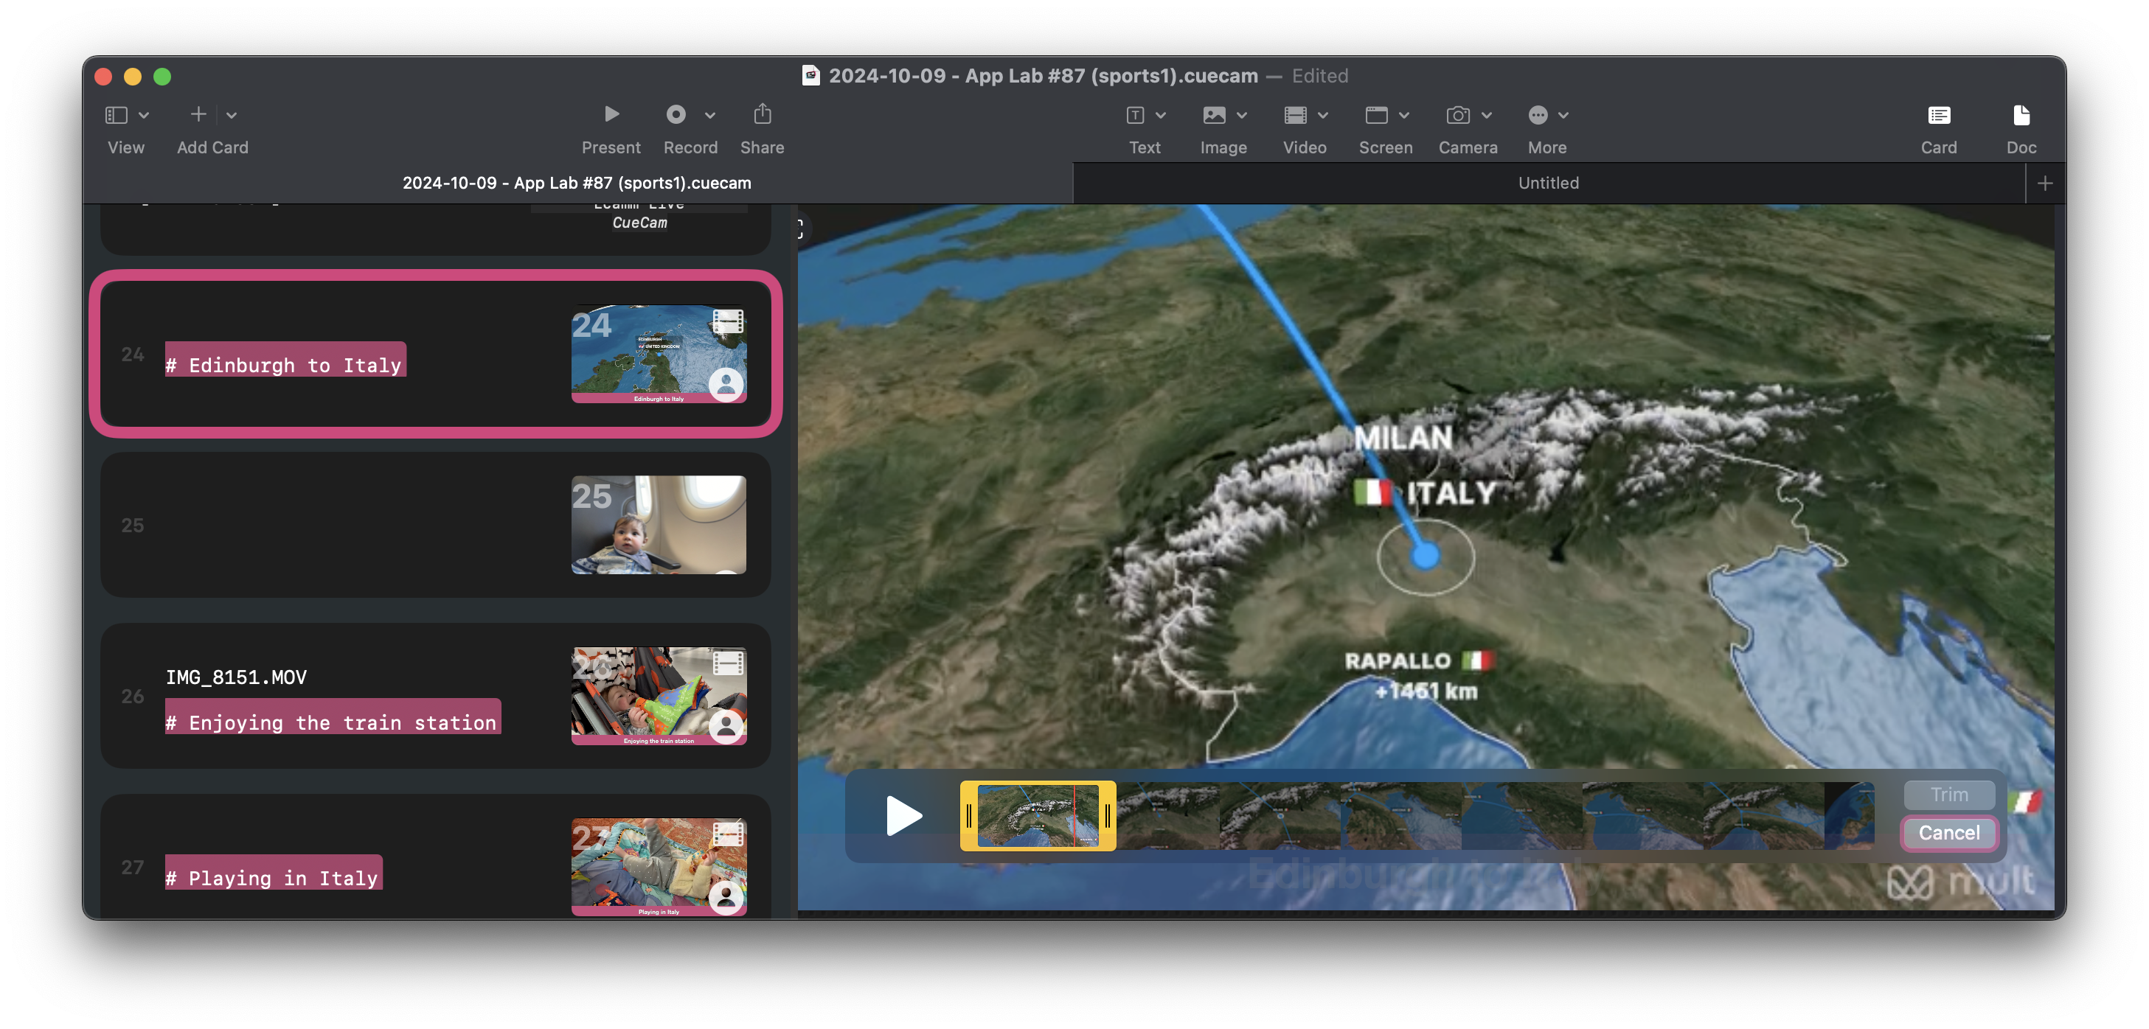Switch to Card mode
This screenshot has width=2149, height=1029.
[1938, 115]
